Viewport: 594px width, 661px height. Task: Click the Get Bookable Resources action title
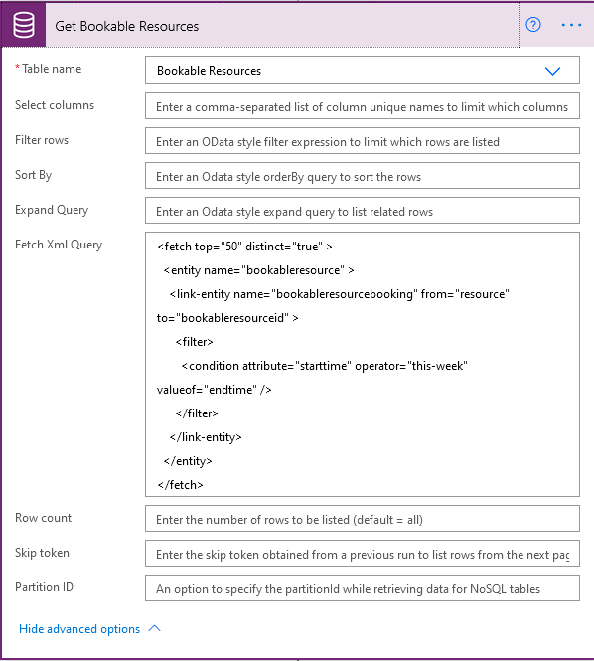coord(127,26)
